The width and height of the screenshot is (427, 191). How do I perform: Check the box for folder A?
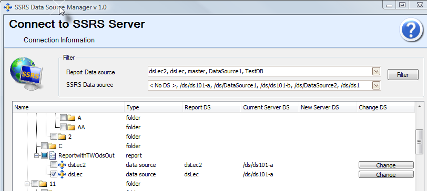tap(63, 118)
